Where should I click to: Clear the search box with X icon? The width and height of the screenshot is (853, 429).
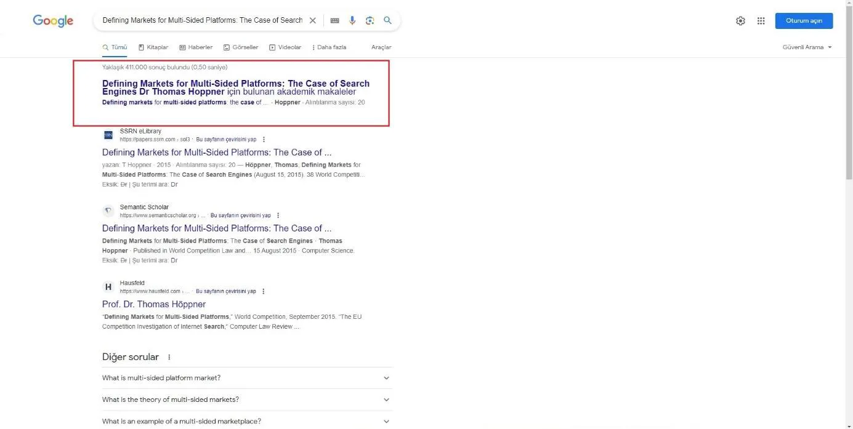(x=313, y=20)
